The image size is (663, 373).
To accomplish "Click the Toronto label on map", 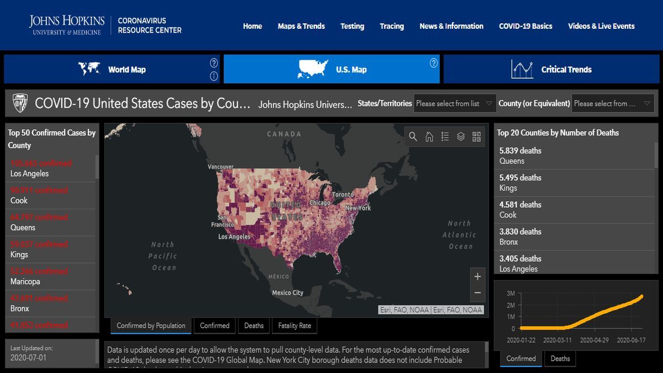I will [343, 195].
